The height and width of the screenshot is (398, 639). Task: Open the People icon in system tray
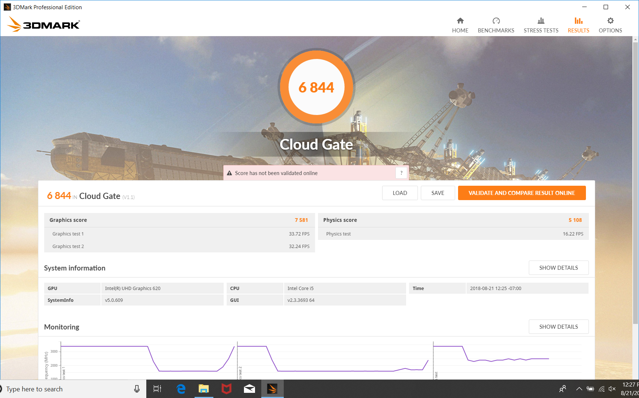point(563,389)
